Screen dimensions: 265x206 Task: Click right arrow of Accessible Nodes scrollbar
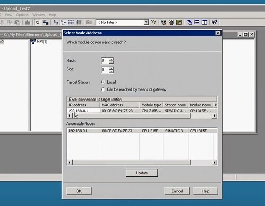click(x=214, y=163)
